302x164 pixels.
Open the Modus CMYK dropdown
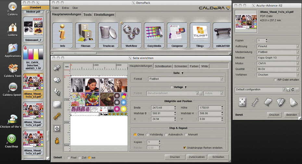(278, 63)
